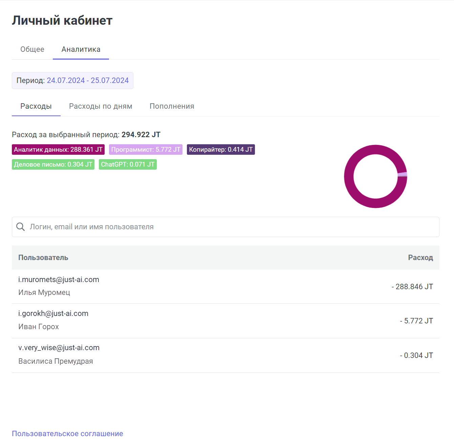Open the i.muromets@just-ai.com user row
Screen dimensions: 454x447
click(x=59, y=280)
